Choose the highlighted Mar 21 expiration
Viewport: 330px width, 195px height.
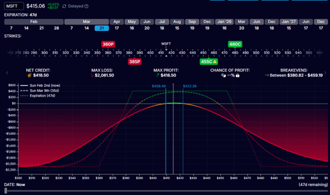[102, 28]
